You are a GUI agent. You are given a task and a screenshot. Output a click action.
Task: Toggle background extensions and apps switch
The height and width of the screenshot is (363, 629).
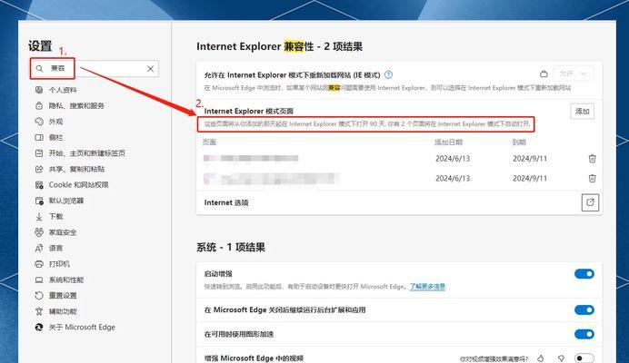(x=584, y=310)
